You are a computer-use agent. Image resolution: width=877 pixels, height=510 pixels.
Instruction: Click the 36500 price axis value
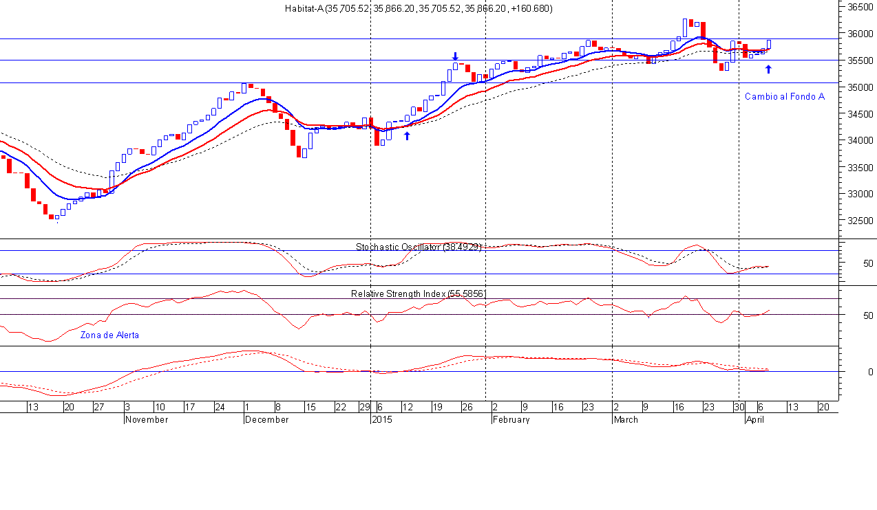(860, 7)
